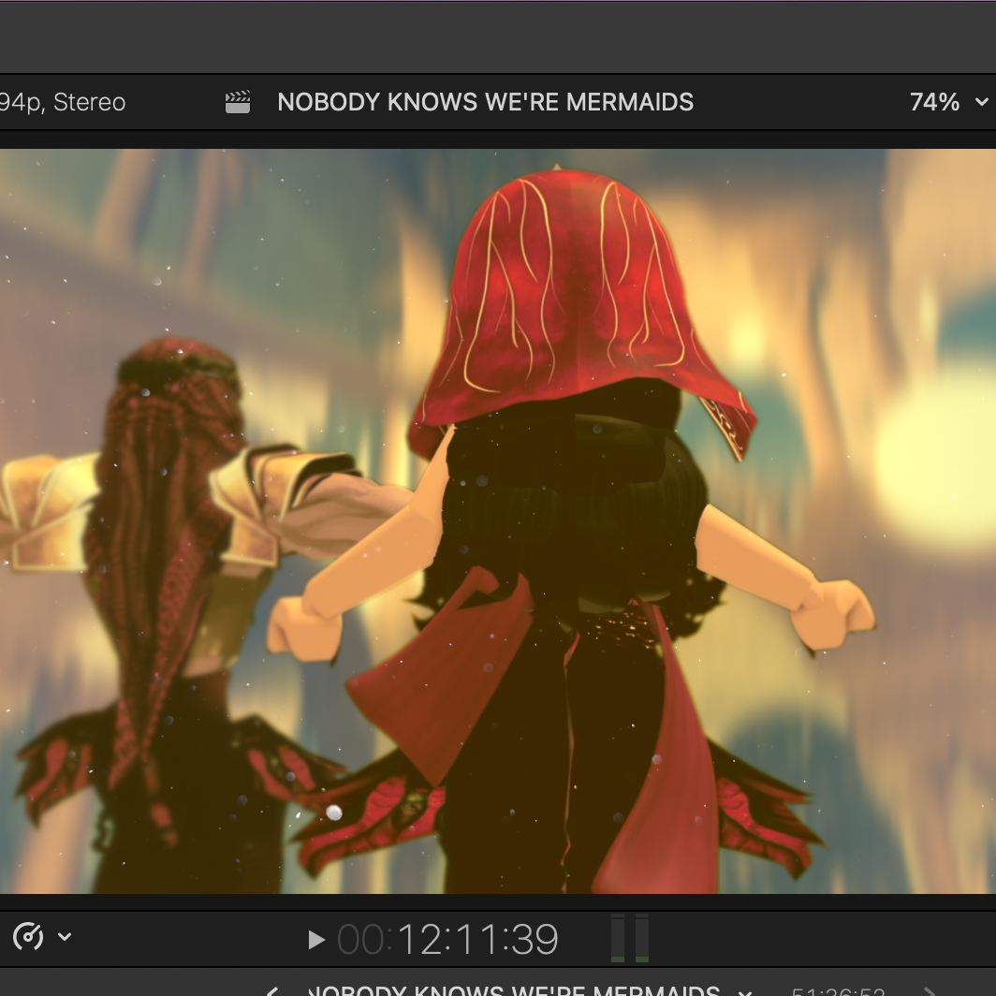Click the '94p, Stereo' format label

coord(63,102)
